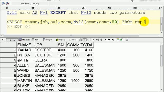Select row number 8 header
This screenshot has height=92, width=164.
pos(8,86)
